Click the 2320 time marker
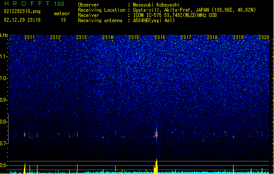274x174 pixels. (x=264, y=37)
